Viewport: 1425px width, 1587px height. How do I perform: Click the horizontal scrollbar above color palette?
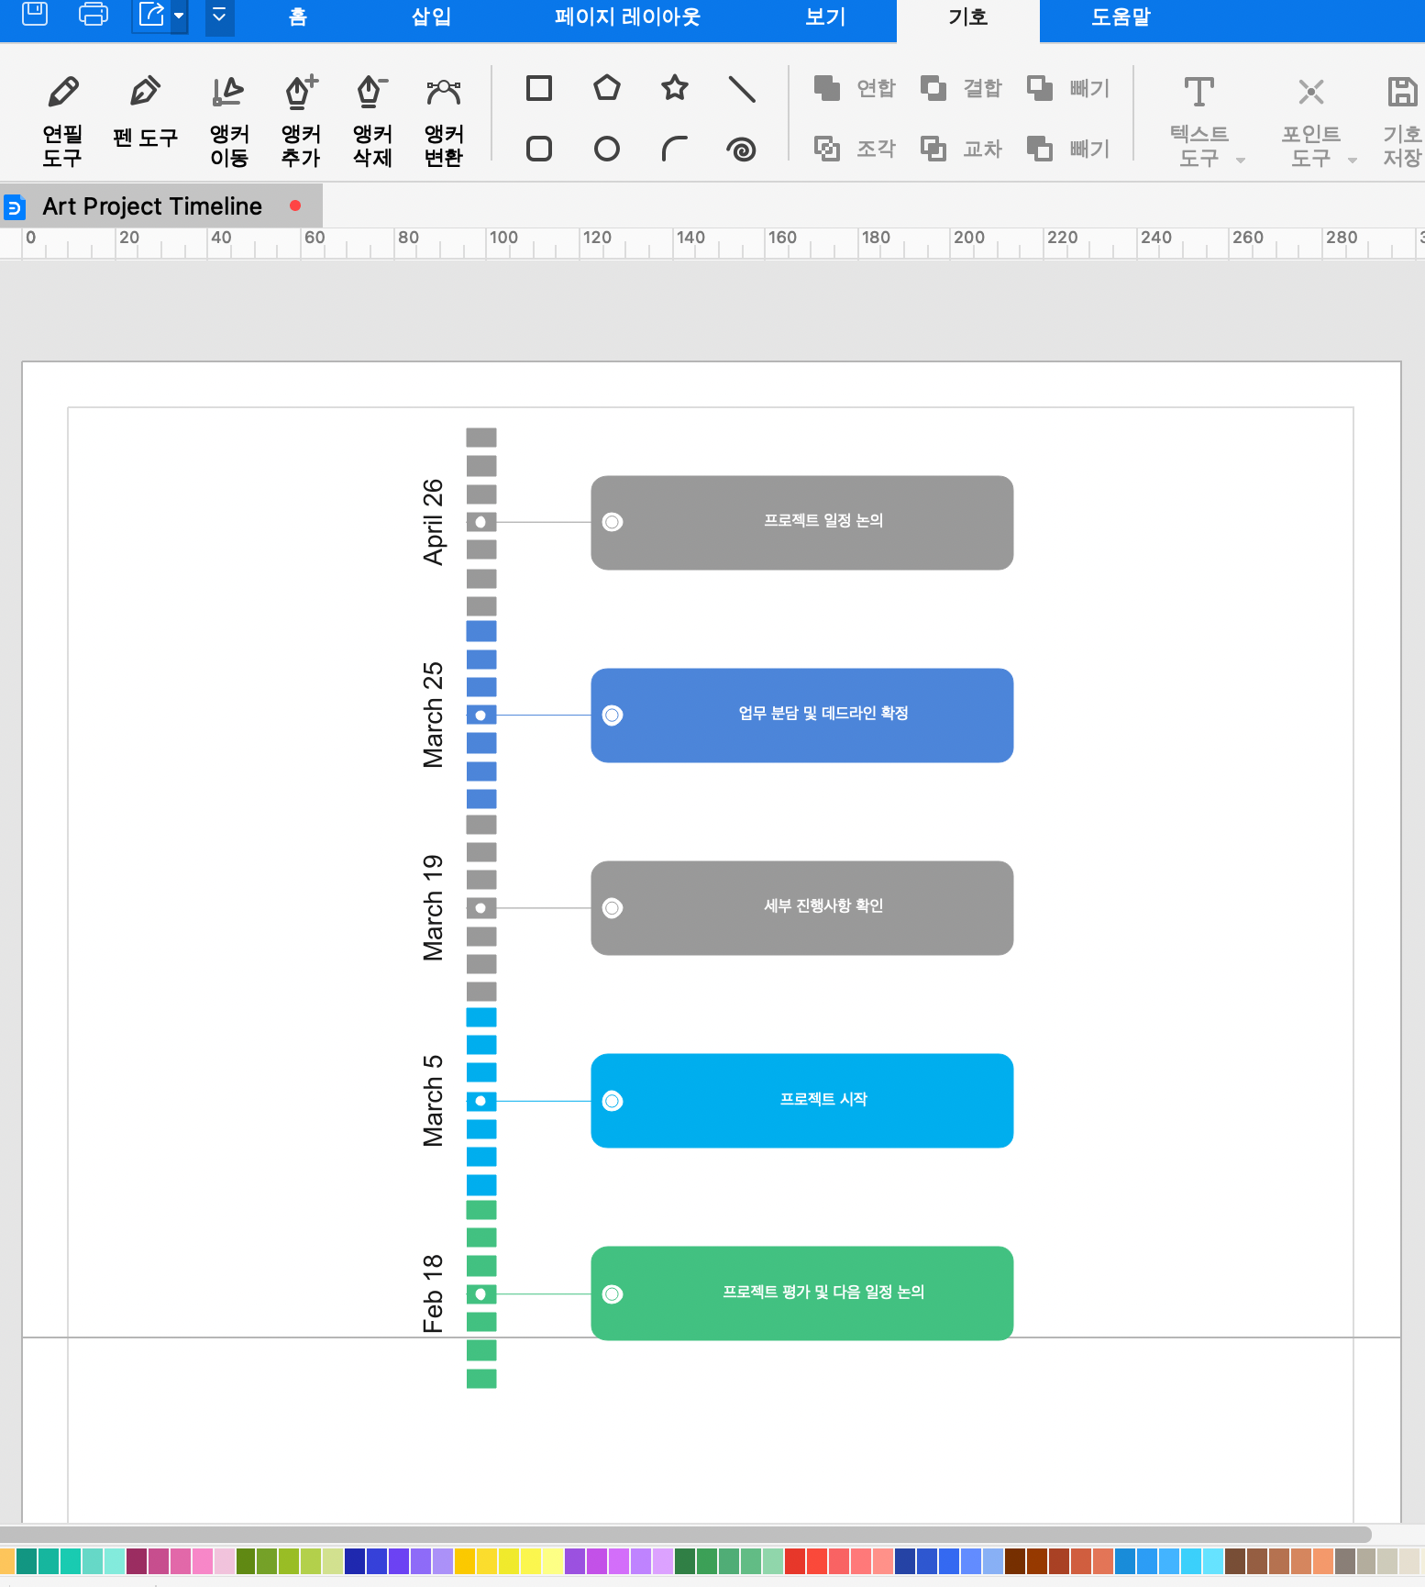point(686,1535)
